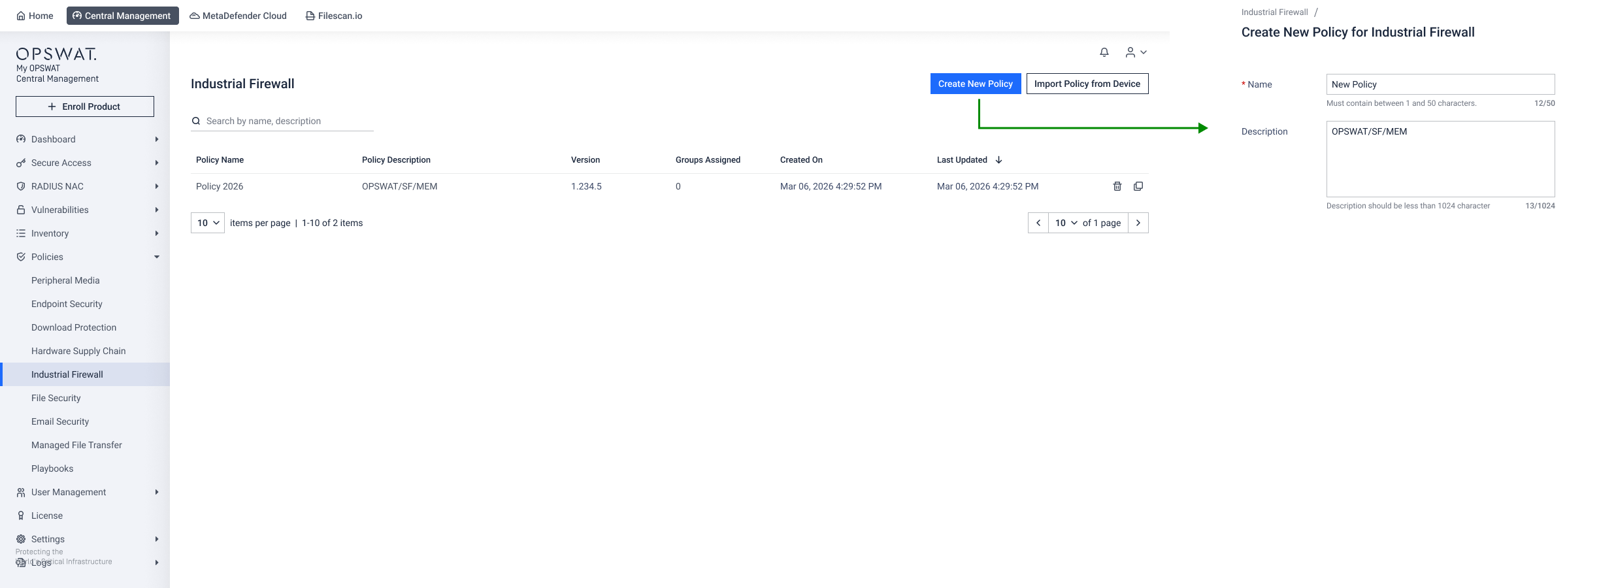Click Create New Policy button
1599x588 pixels.
tap(975, 84)
